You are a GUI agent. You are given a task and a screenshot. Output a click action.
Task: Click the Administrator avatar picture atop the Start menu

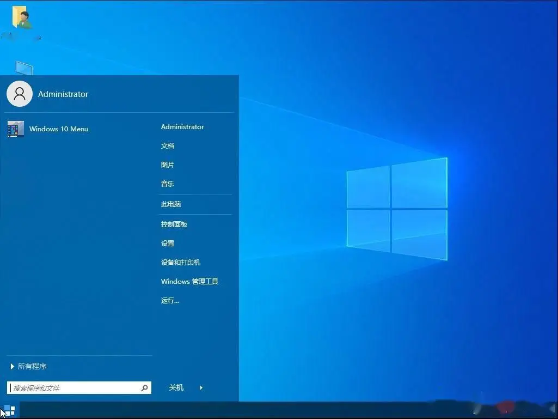[x=20, y=93]
